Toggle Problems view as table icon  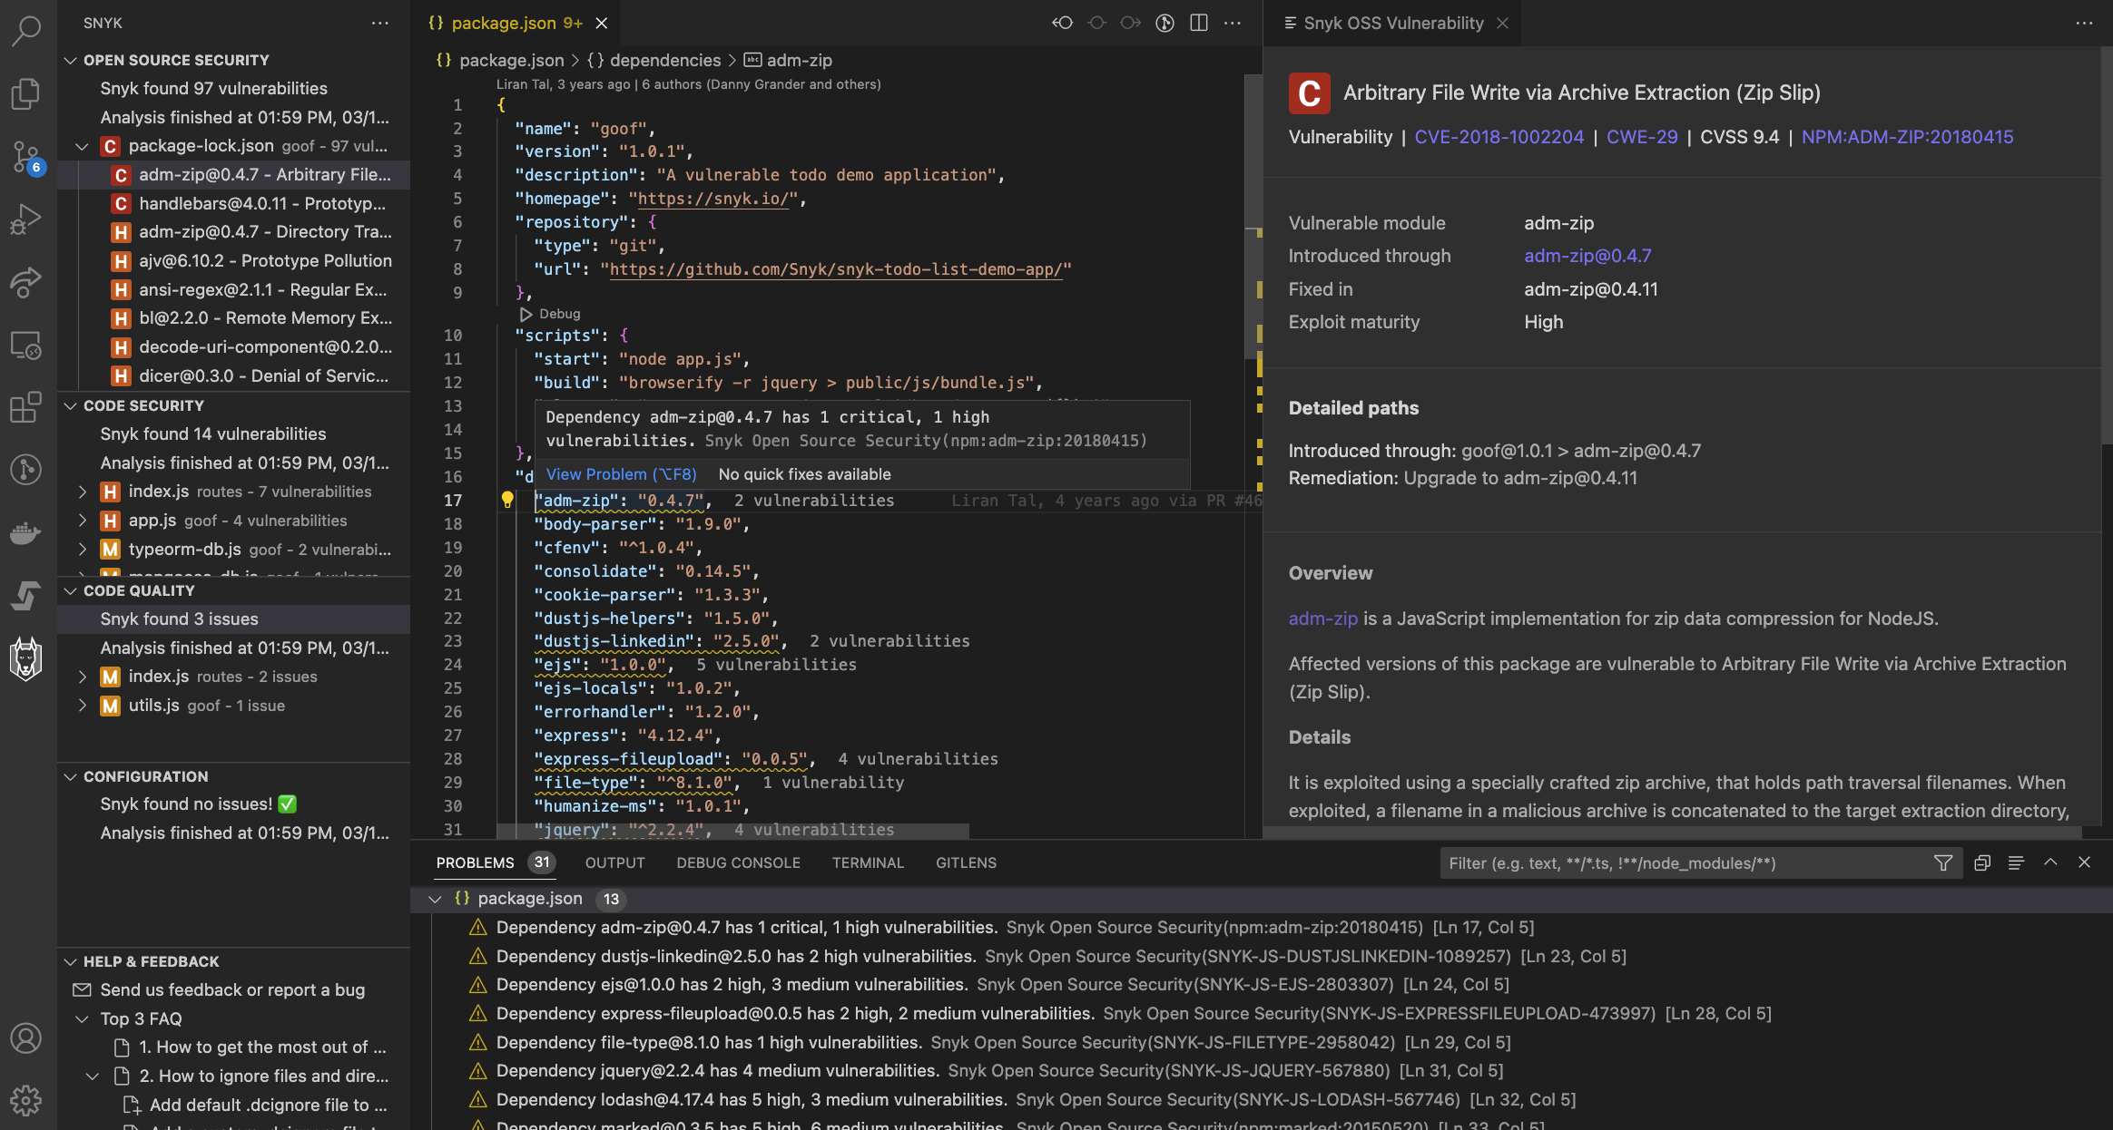pyautogui.click(x=2016, y=862)
